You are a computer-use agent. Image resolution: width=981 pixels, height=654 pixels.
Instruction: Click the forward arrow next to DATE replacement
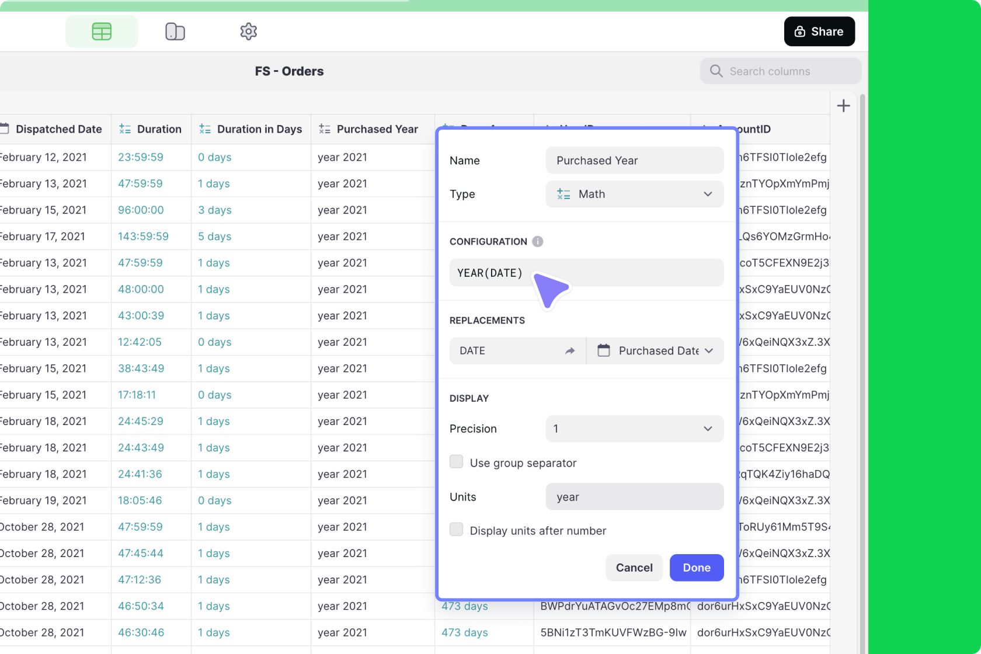[x=570, y=350]
